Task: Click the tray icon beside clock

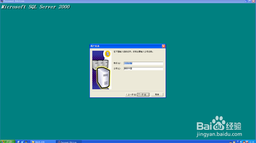Action: pyautogui.click(x=247, y=142)
